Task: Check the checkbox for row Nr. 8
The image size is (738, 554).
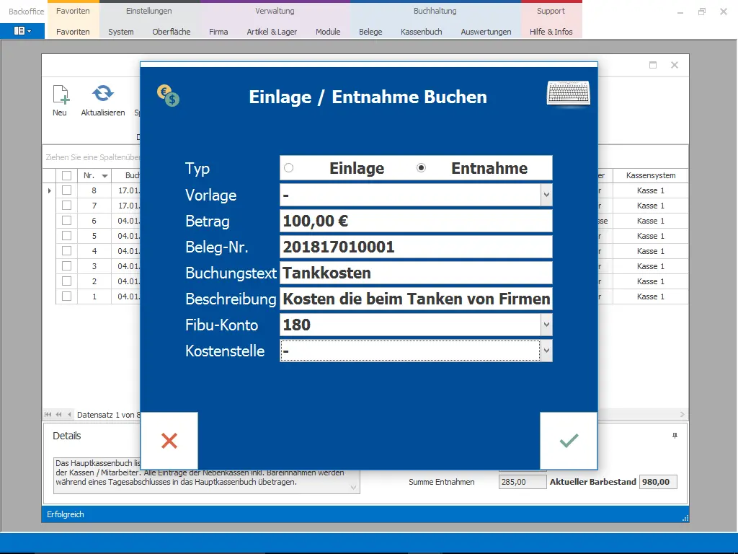Action: [66, 190]
